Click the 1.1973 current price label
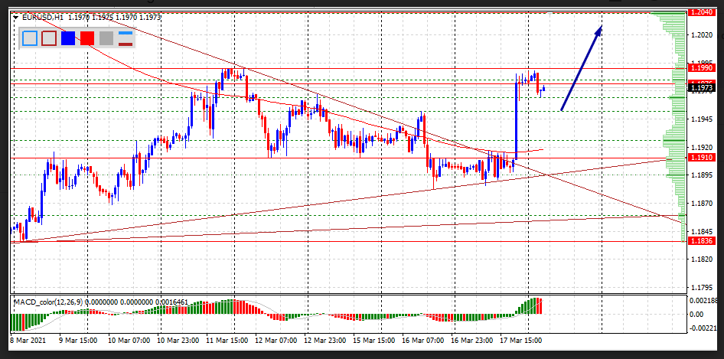The image size is (724, 359). click(x=701, y=89)
